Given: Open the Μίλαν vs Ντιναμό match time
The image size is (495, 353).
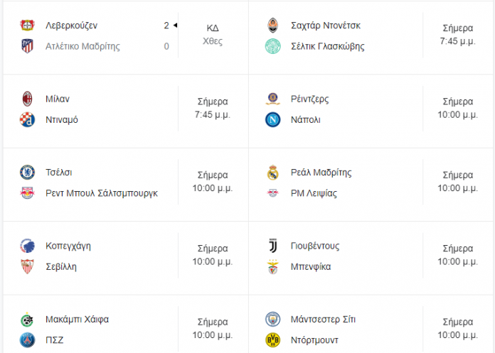Looking at the screenshot, I should pyautogui.click(x=213, y=108).
